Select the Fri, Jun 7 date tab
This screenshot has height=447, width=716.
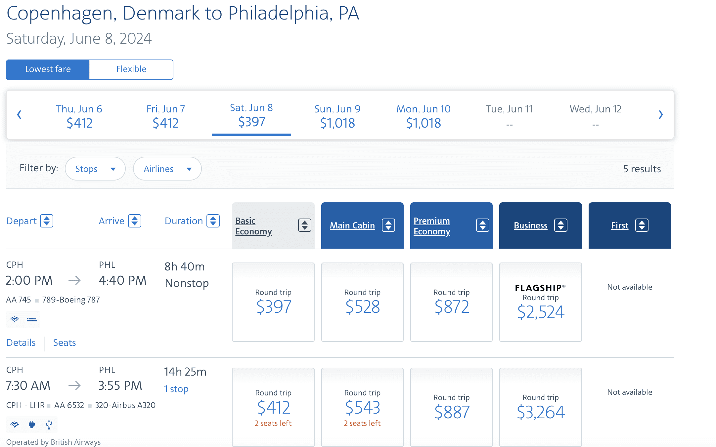165,116
